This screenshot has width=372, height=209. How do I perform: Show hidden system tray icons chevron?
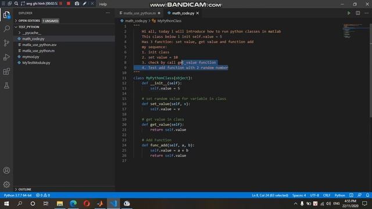pyautogui.click(x=295, y=204)
